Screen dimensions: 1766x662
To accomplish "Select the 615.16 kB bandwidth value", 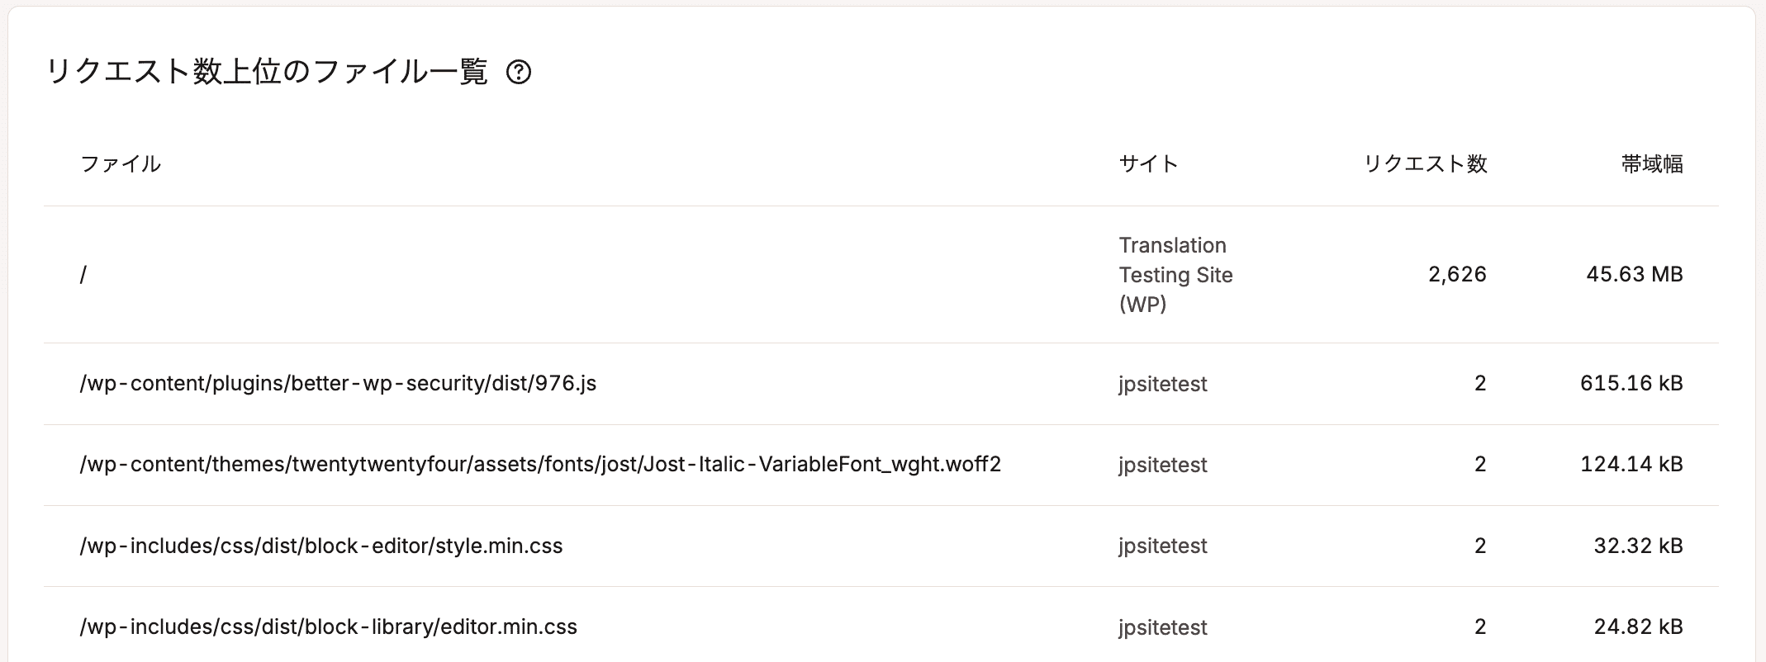I will (1631, 384).
